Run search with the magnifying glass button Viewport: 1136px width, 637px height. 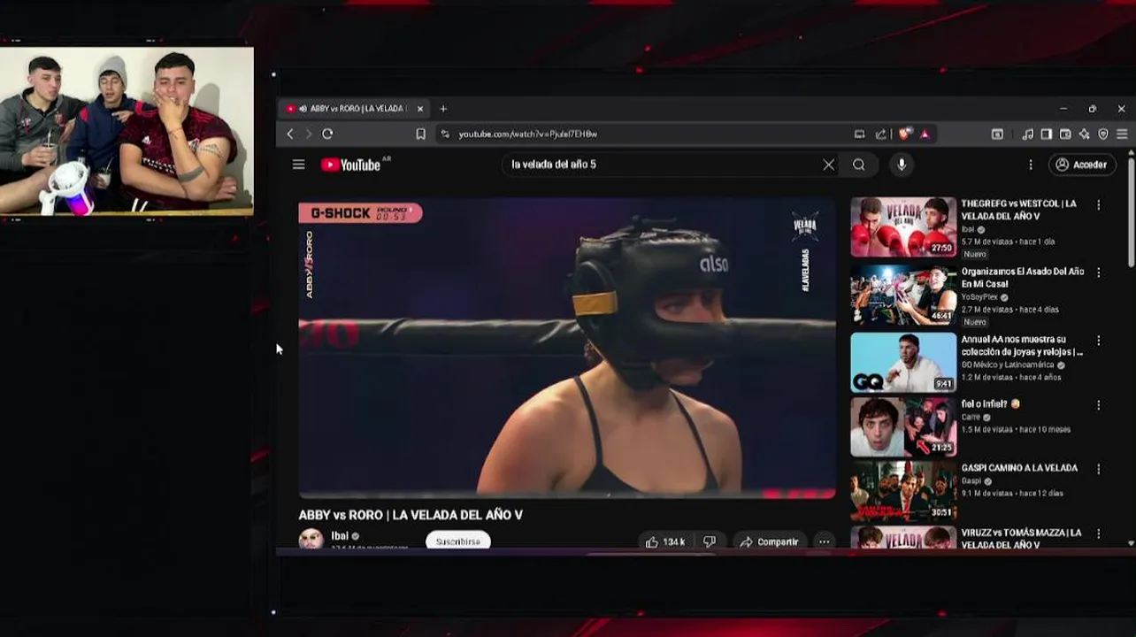point(858,165)
